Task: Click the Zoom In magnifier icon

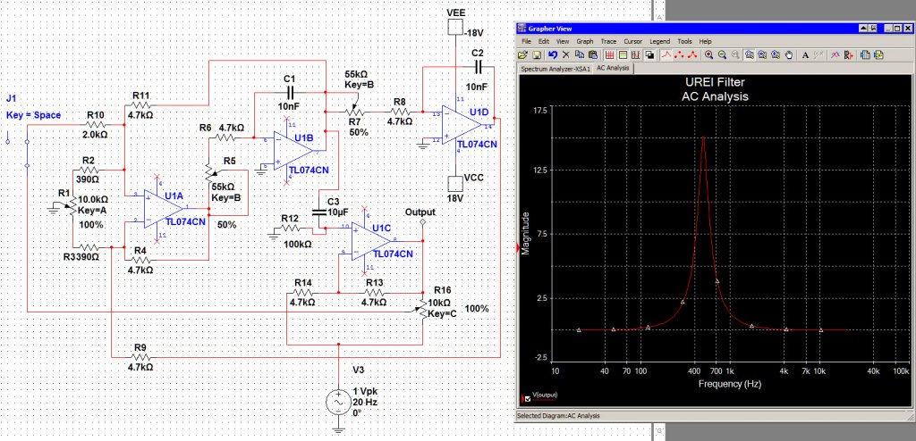Action: click(708, 54)
